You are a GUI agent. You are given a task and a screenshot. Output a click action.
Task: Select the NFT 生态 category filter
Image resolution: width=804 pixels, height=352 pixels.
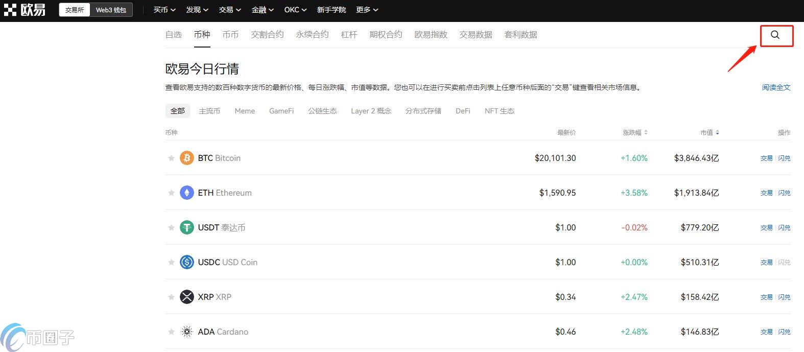click(x=500, y=111)
